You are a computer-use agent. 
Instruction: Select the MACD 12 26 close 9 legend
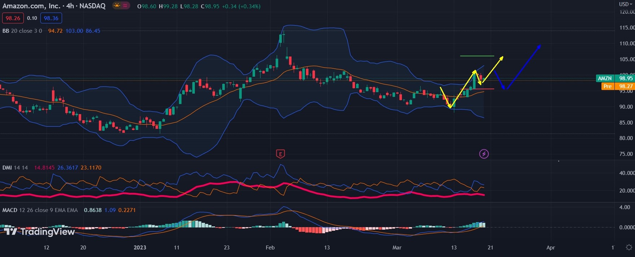[40, 210]
